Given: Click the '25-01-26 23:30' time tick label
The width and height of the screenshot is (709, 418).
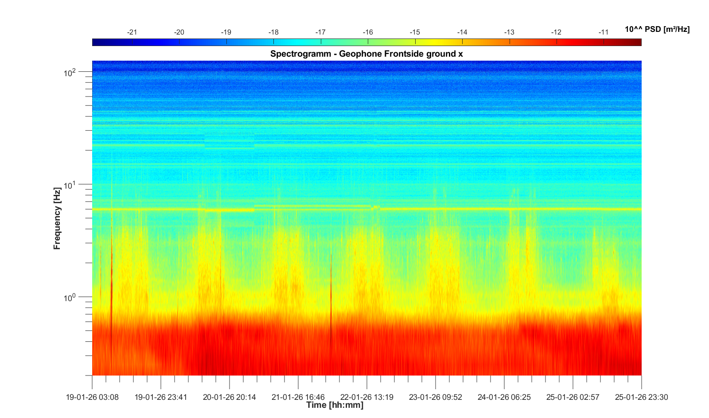Looking at the screenshot, I should pos(641,397).
